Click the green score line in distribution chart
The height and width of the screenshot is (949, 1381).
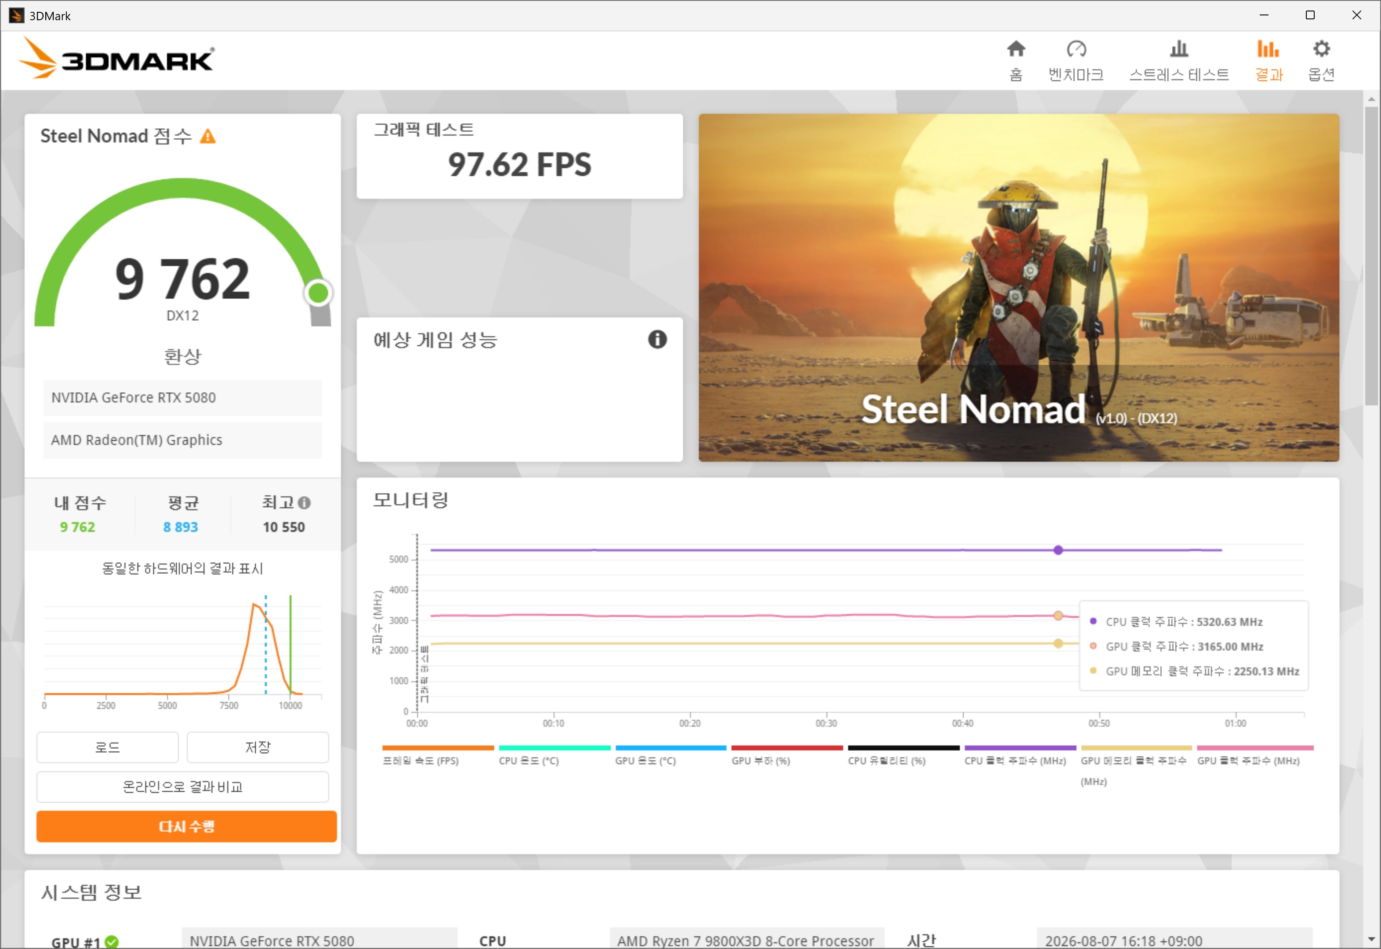(x=290, y=644)
